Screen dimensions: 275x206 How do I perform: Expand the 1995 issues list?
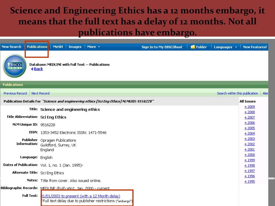tap(249, 182)
